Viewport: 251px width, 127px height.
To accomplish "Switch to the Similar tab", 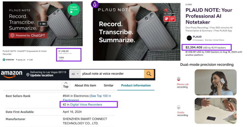I will [x=109, y=85].
